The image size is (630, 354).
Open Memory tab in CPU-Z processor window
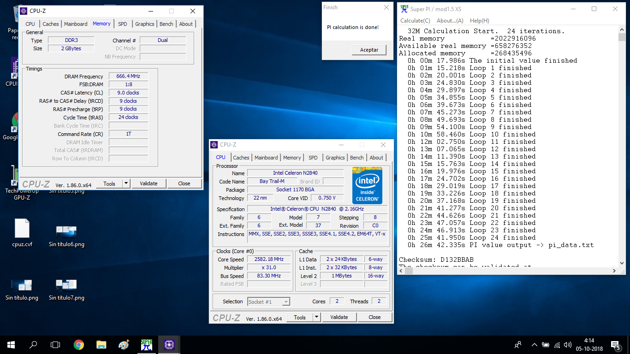point(292,158)
